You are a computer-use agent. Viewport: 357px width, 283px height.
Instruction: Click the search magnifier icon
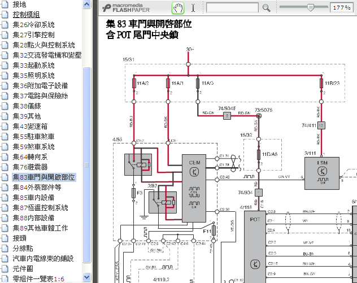[x=266, y=8]
